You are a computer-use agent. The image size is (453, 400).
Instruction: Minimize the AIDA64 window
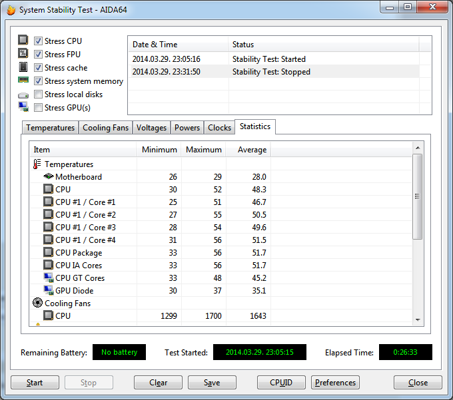click(390, 7)
